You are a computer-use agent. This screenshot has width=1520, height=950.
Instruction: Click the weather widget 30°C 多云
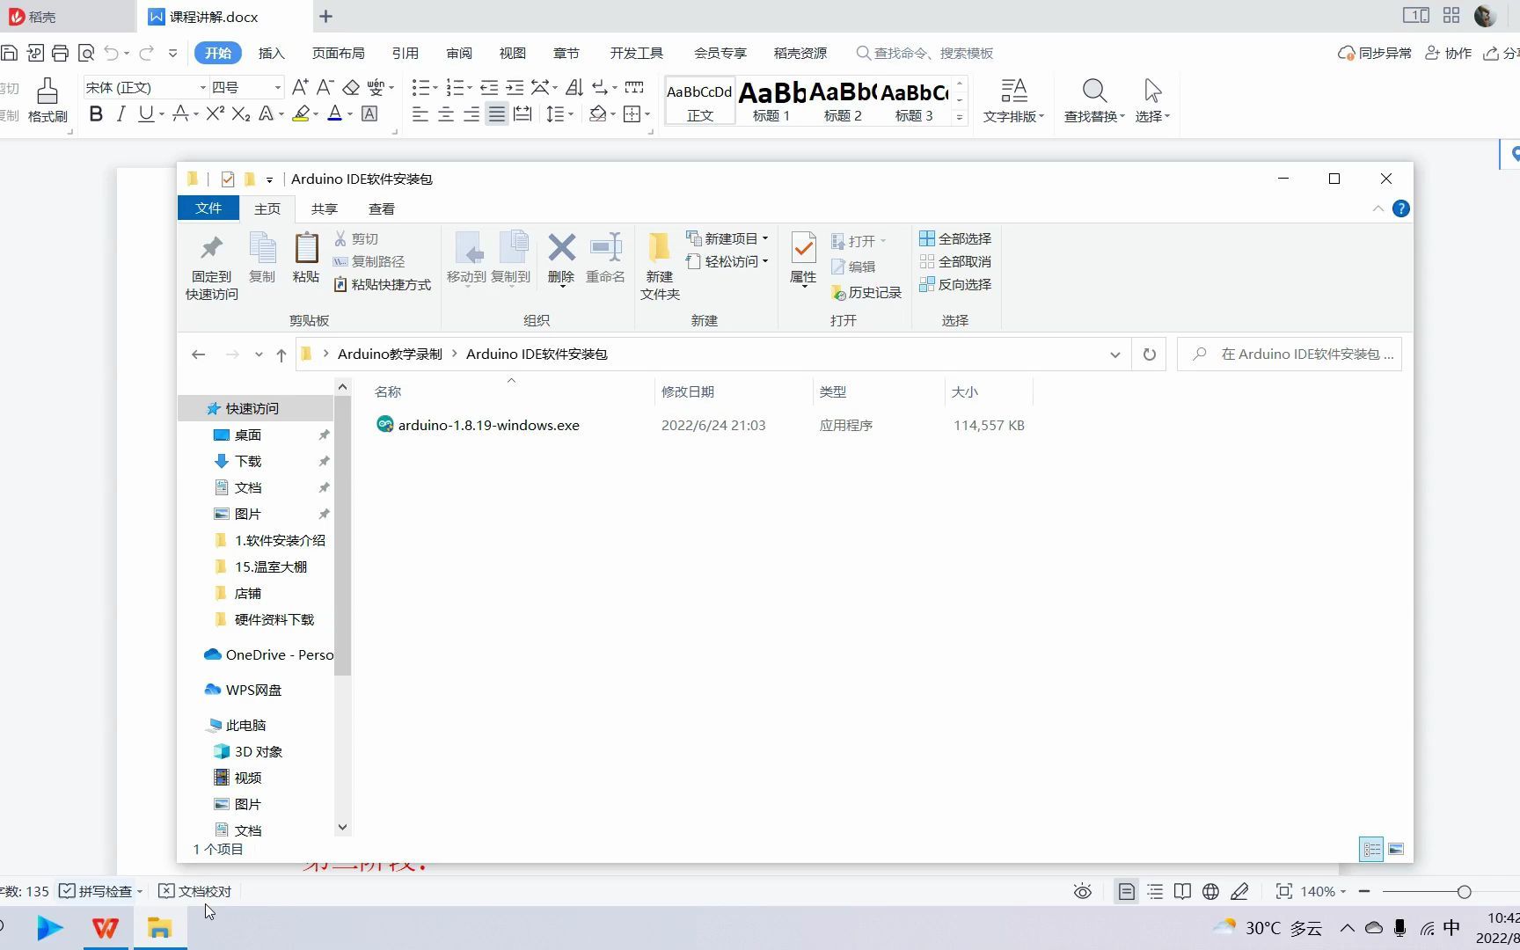tap(1268, 927)
